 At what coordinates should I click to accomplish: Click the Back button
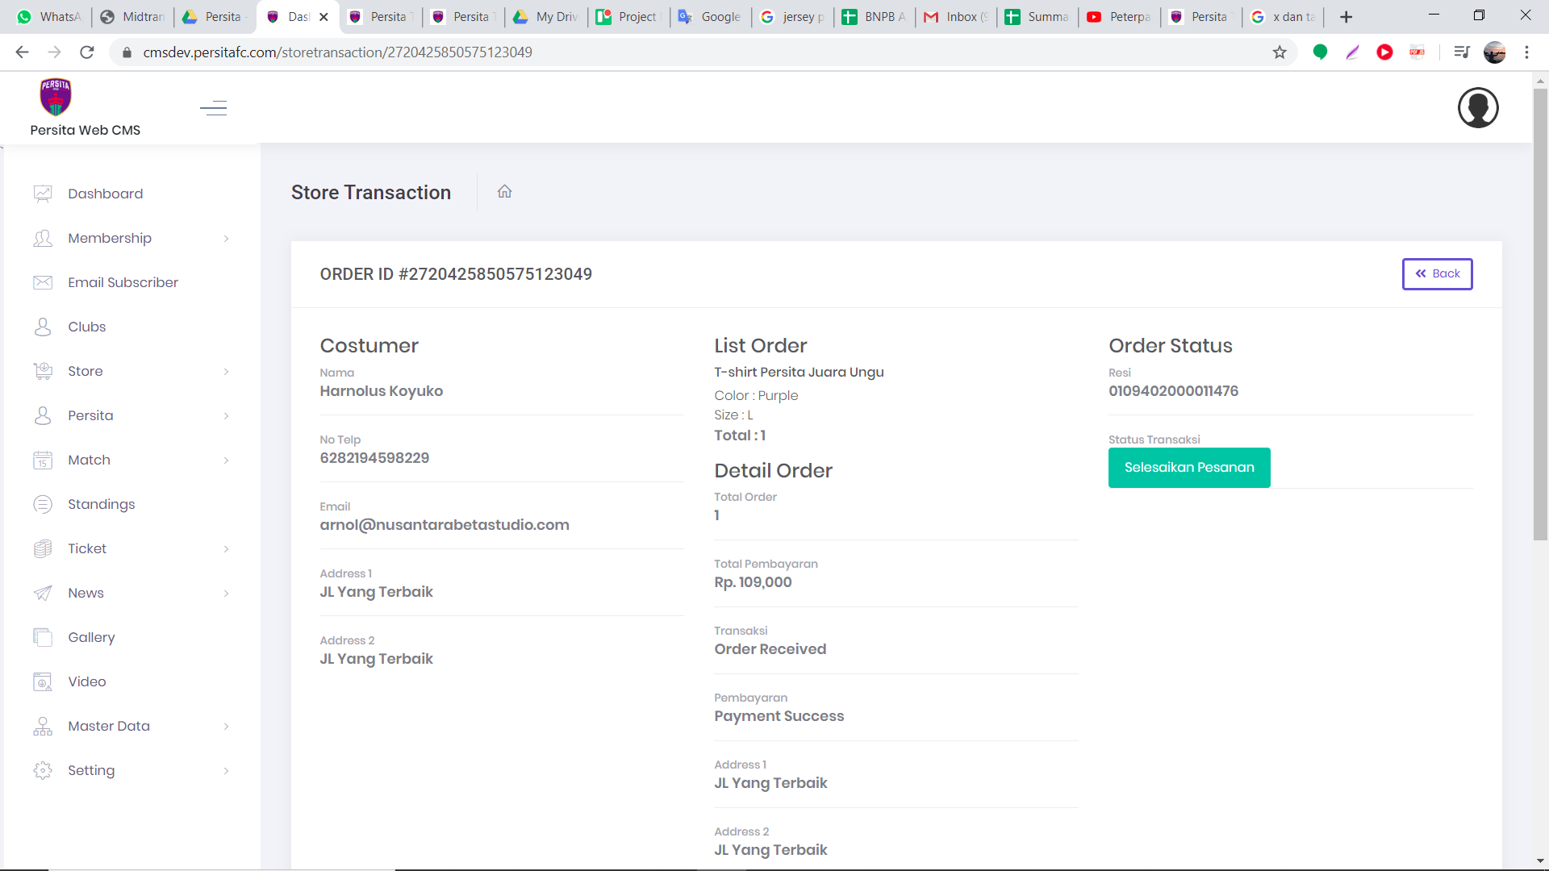point(1437,274)
